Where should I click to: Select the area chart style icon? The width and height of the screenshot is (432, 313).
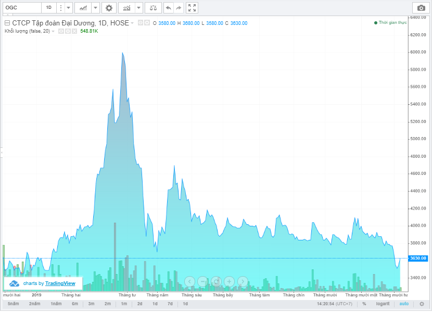(x=83, y=8)
